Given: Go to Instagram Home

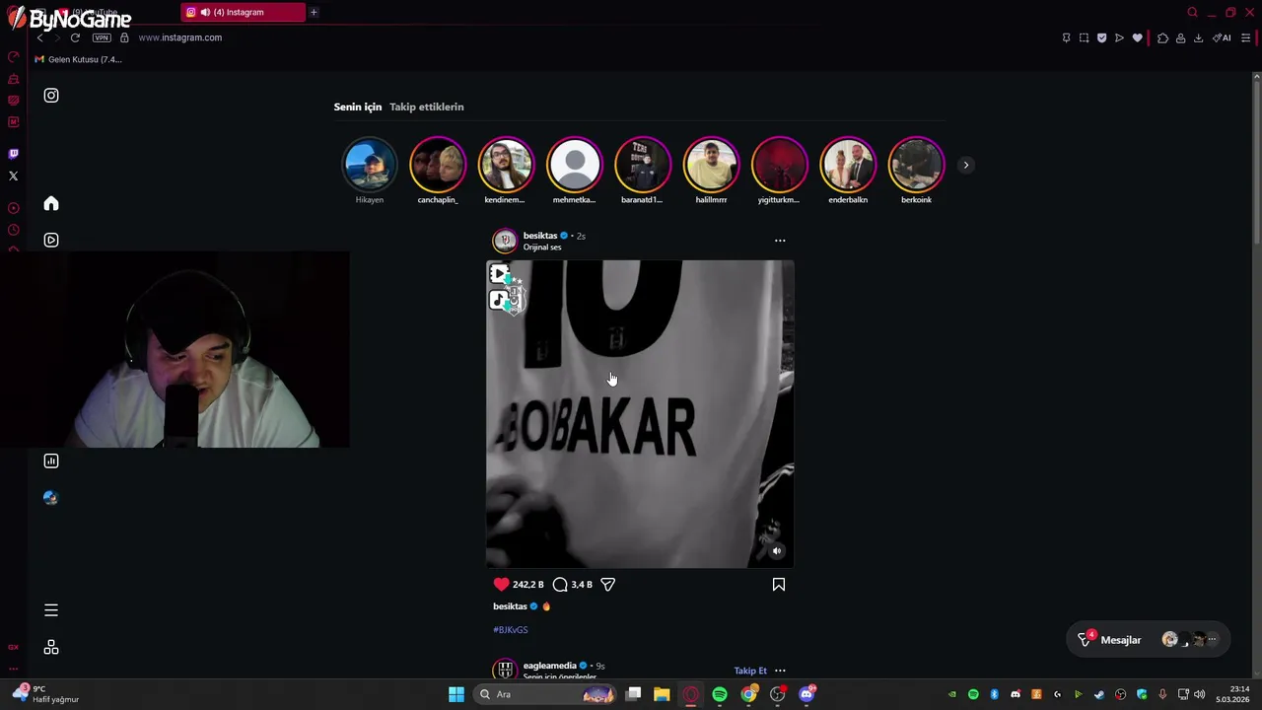Looking at the screenshot, I should coord(51,203).
